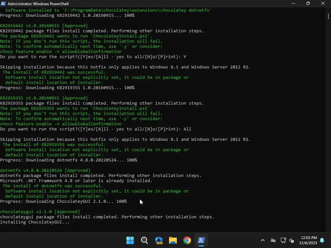The image size is (331, 248).
Task: Click the script prompt line answered 'All'
Action: click(96, 129)
